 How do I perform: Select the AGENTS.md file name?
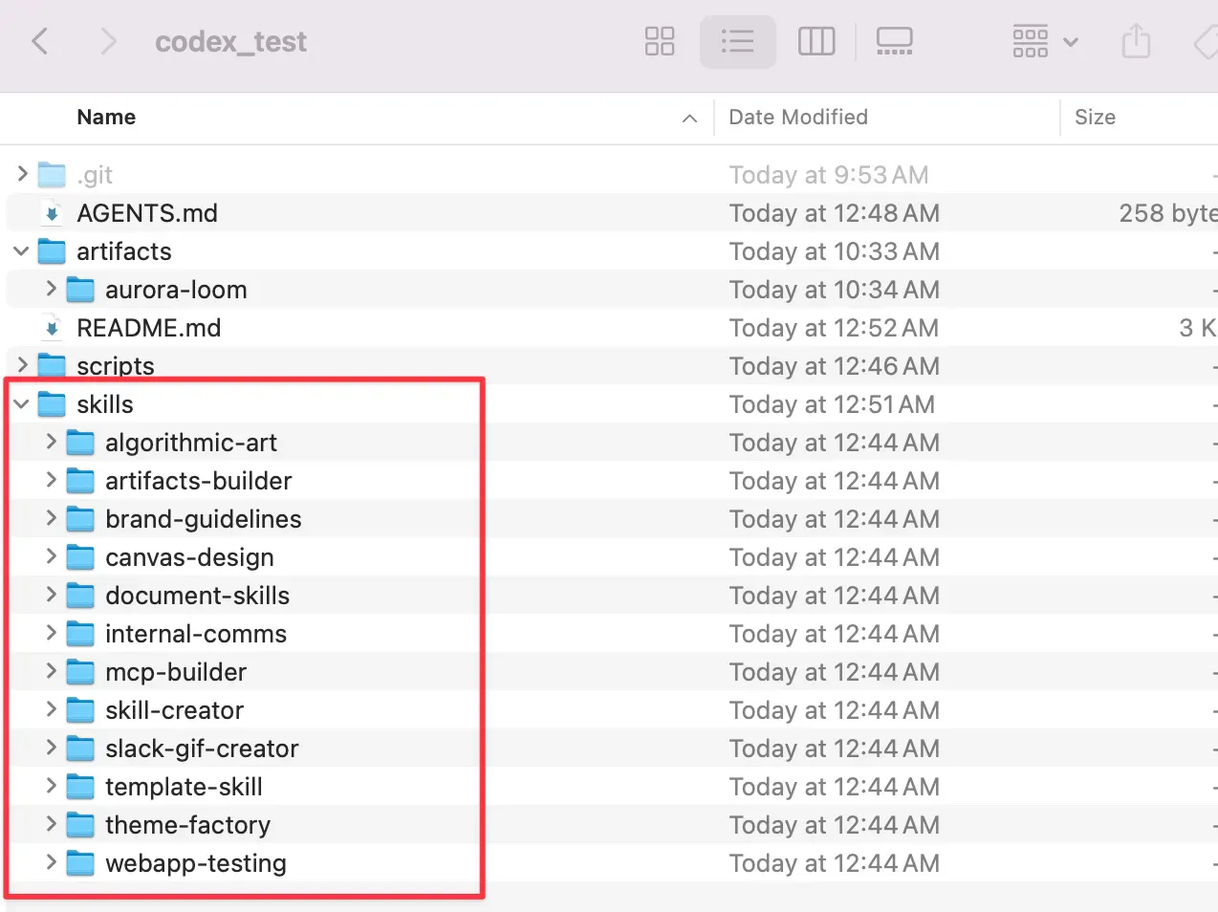(x=147, y=213)
